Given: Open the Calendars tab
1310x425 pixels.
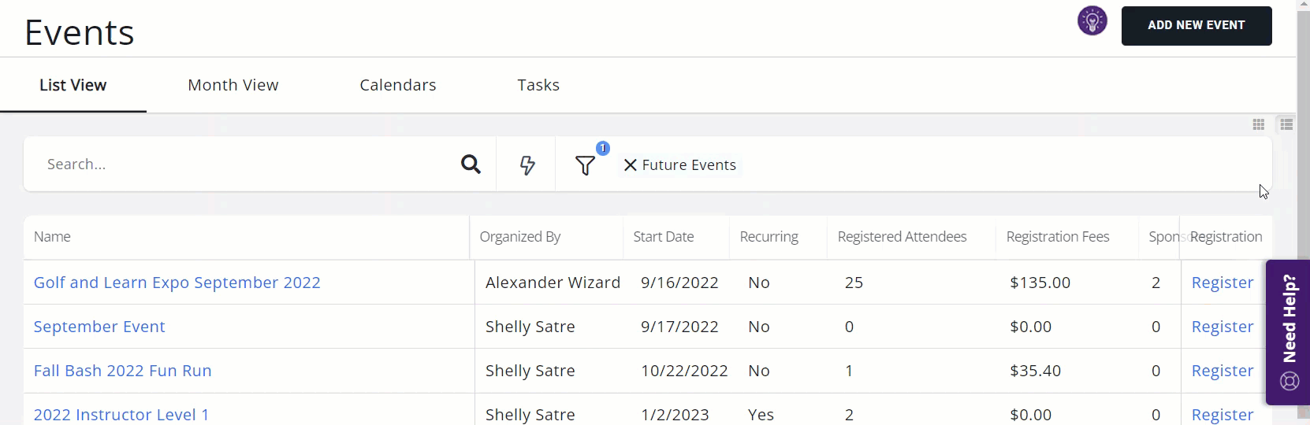Looking at the screenshot, I should (x=397, y=85).
